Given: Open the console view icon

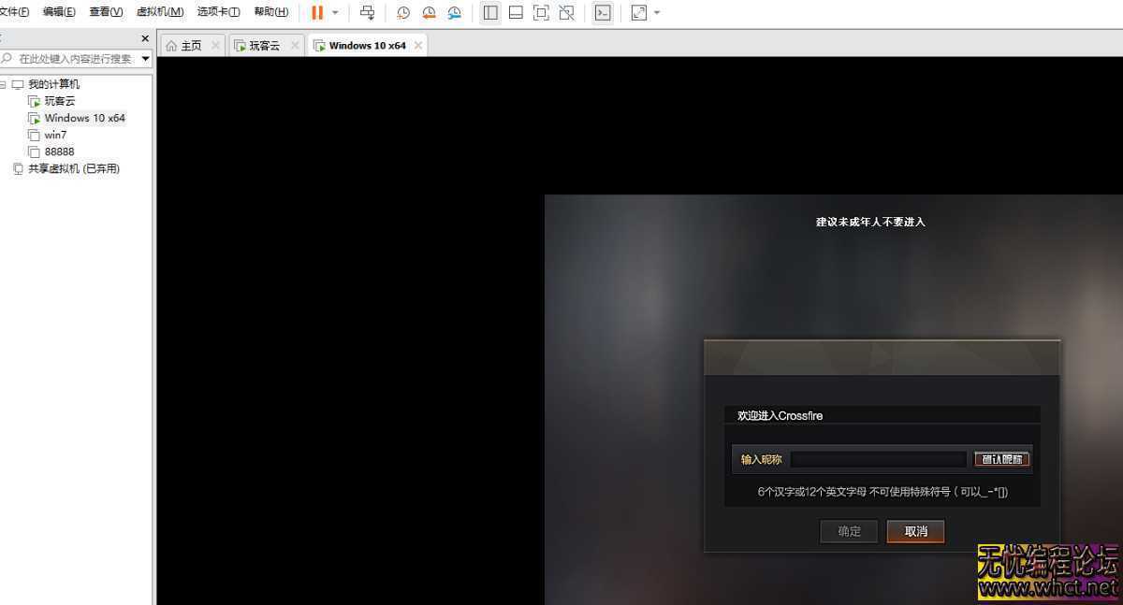Looking at the screenshot, I should coord(604,13).
